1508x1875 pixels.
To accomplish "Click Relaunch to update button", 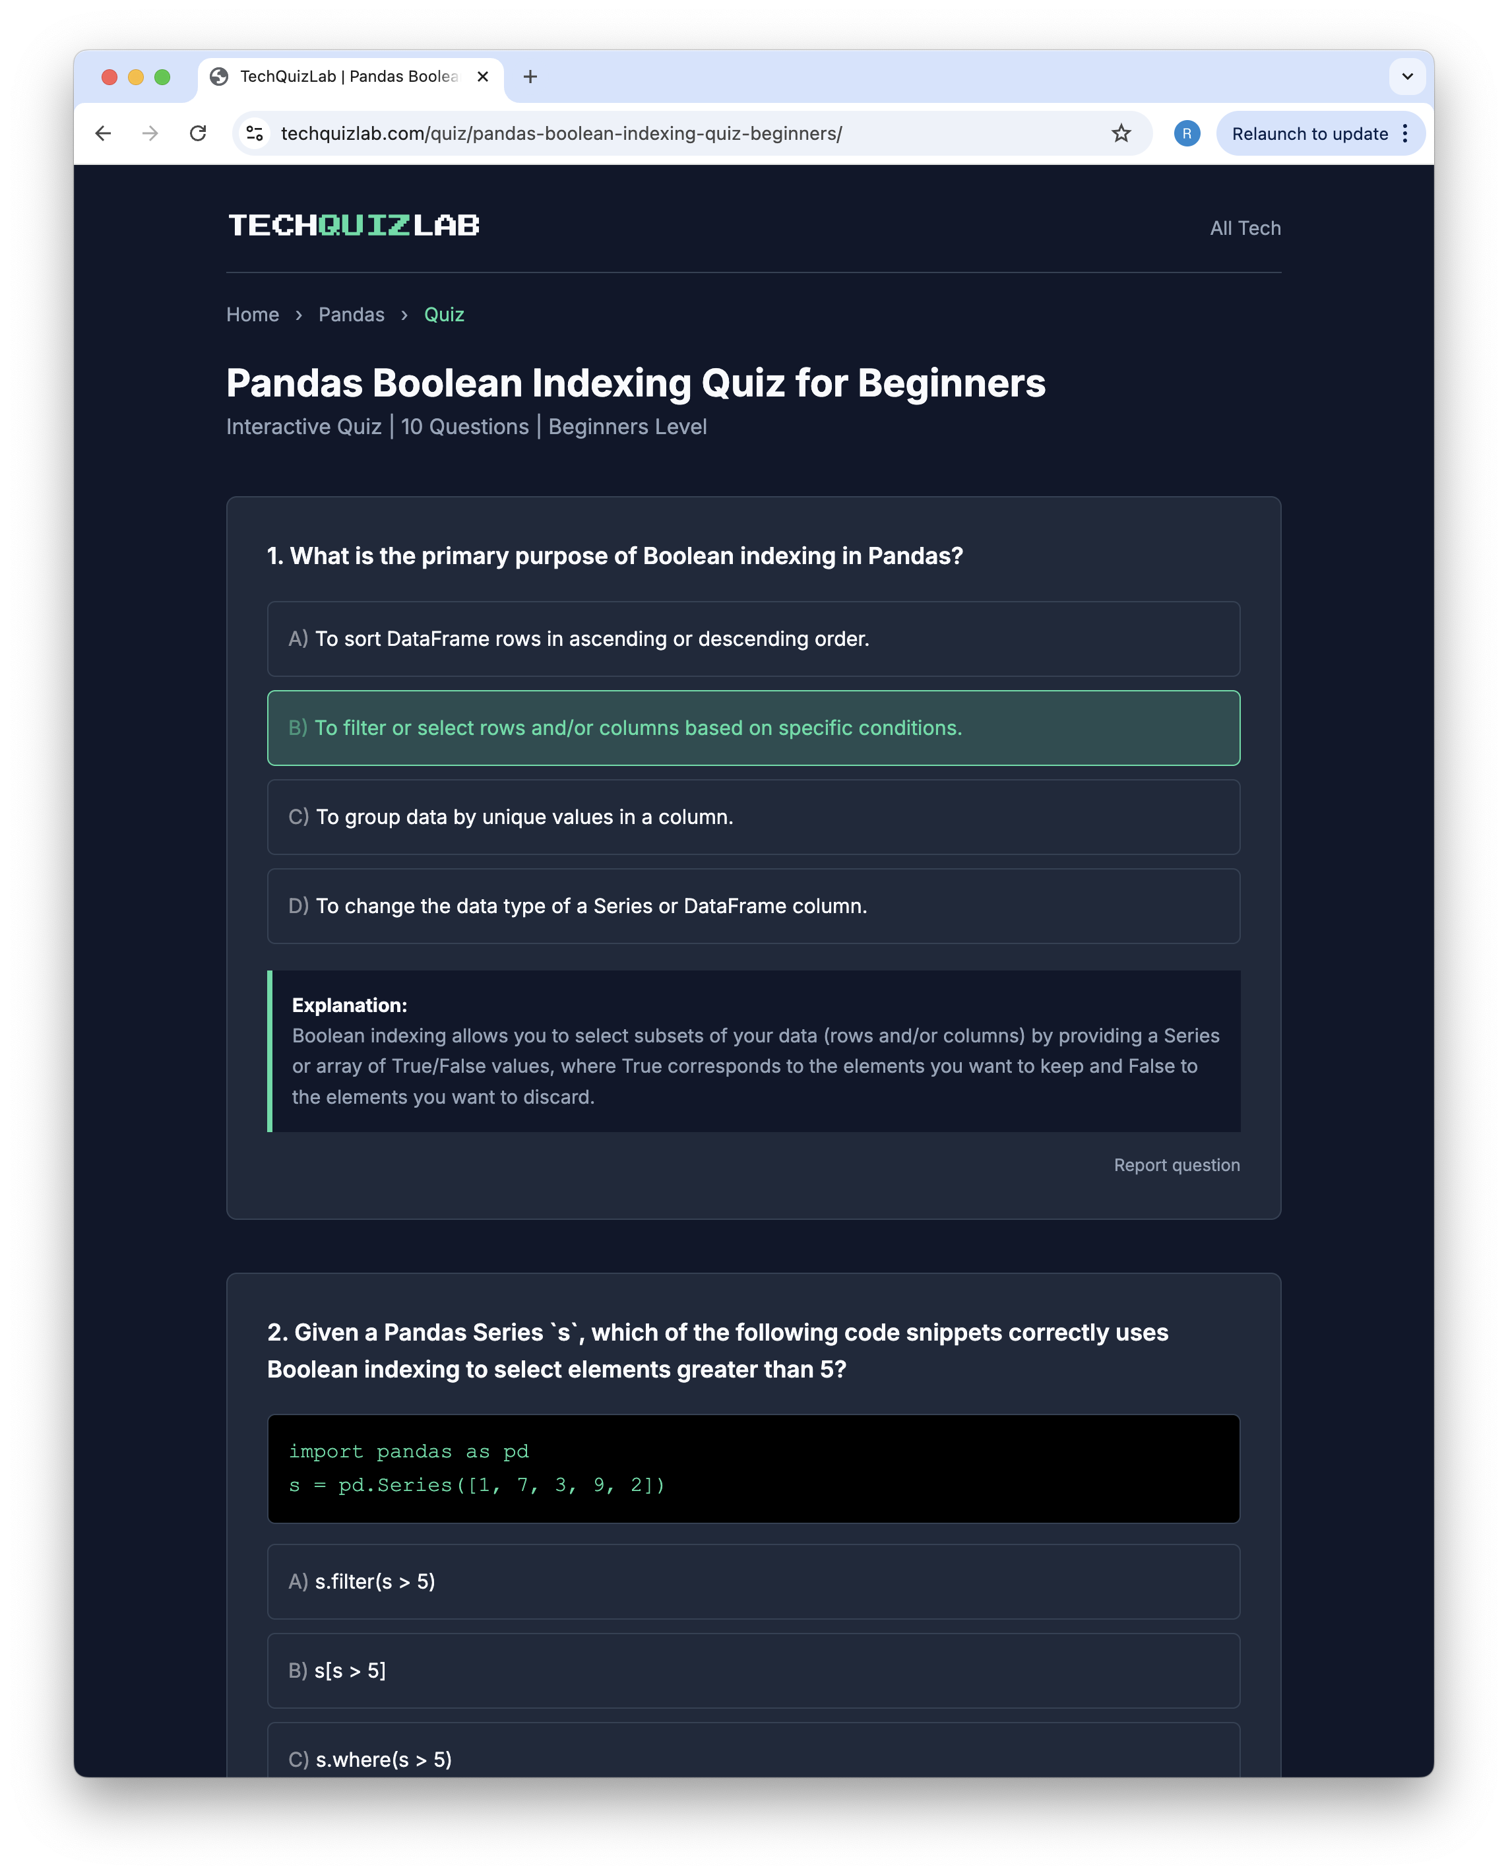I will pyautogui.click(x=1309, y=133).
